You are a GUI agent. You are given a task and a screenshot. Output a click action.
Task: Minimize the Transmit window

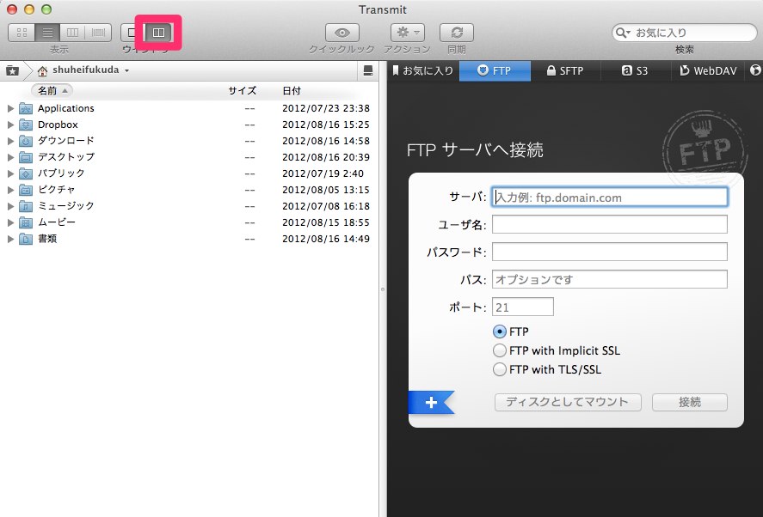[x=29, y=9]
